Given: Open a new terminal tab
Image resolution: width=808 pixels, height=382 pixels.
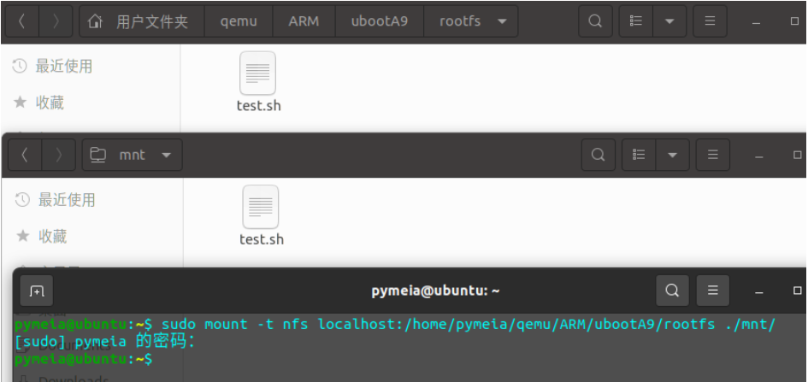Looking at the screenshot, I should click(x=37, y=291).
